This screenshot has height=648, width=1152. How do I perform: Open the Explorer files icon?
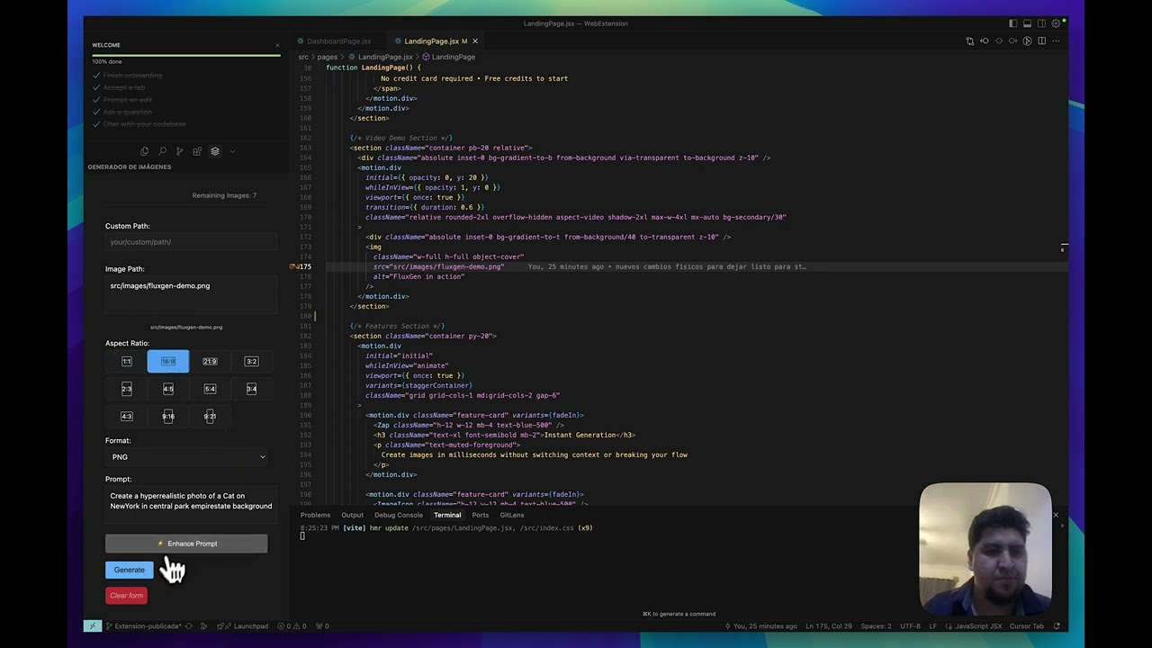(x=144, y=151)
